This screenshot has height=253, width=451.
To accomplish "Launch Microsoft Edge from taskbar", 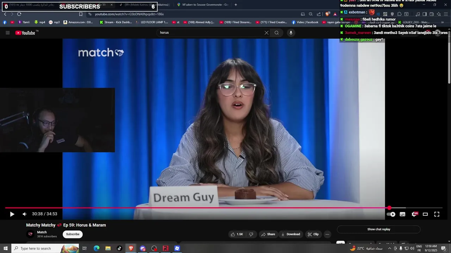I will point(96,248).
